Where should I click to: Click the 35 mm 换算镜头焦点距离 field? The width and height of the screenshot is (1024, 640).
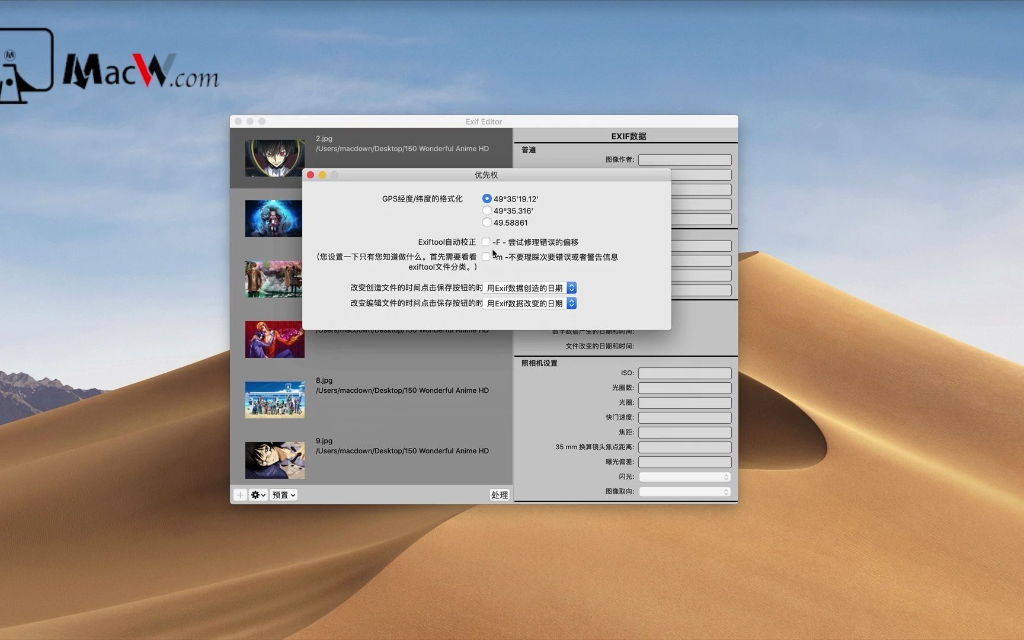(x=685, y=447)
